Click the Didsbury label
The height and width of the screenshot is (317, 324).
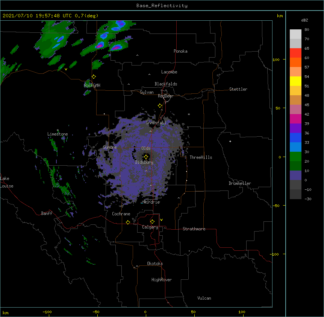(144, 162)
